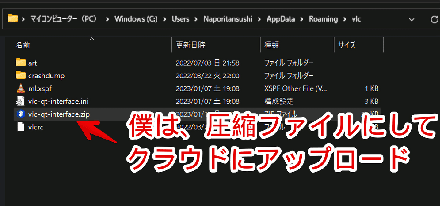
Task: Click art's ファイル フォルダー type cell
Action: click(289, 63)
